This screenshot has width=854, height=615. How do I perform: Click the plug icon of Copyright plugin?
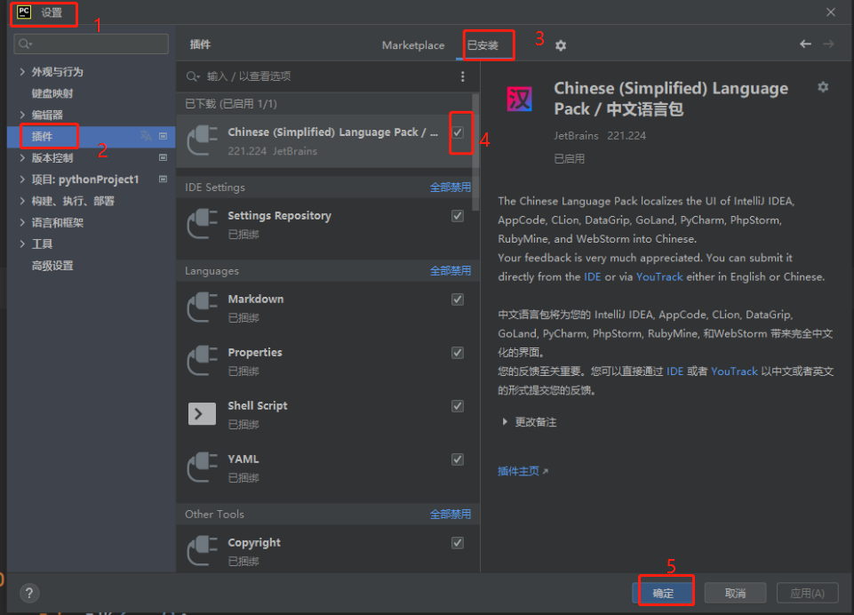point(202,551)
